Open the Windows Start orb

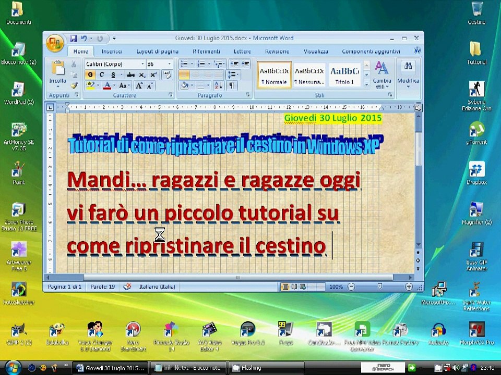click(13, 367)
